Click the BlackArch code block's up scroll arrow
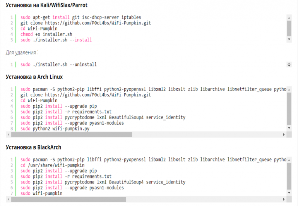 289,160
